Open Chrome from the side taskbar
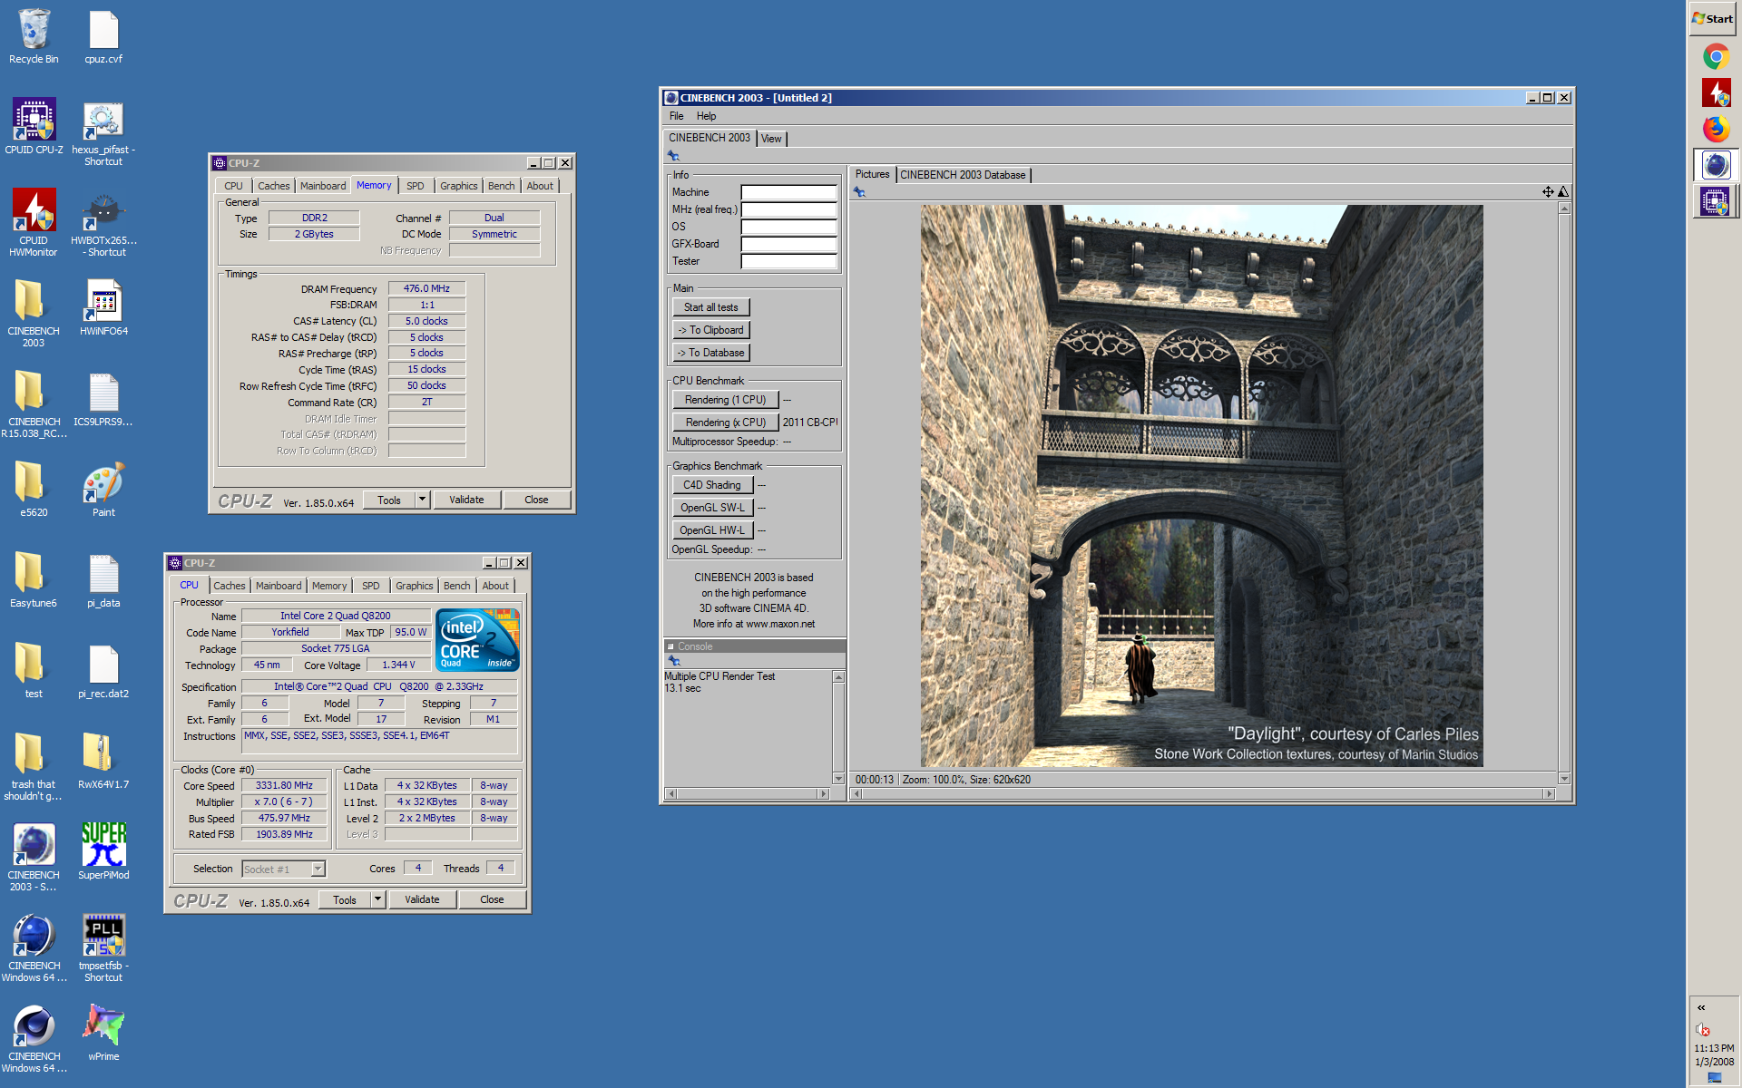The height and width of the screenshot is (1088, 1742). coord(1715,56)
